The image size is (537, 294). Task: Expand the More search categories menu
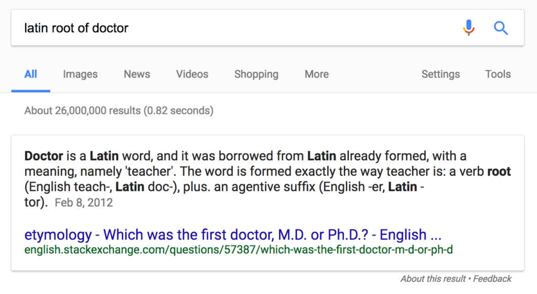[317, 74]
